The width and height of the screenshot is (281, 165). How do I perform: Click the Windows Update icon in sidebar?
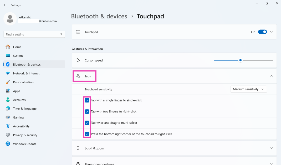click(x=8, y=144)
